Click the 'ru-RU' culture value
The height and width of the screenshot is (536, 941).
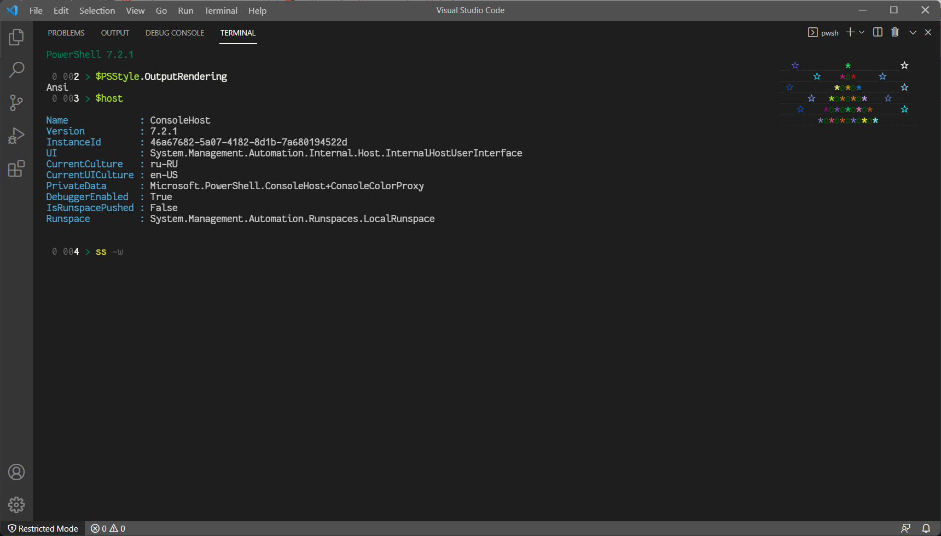(164, 164)
